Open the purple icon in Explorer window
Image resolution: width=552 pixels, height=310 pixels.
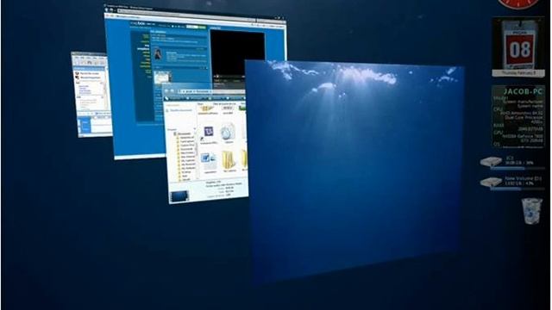(209, 132)
